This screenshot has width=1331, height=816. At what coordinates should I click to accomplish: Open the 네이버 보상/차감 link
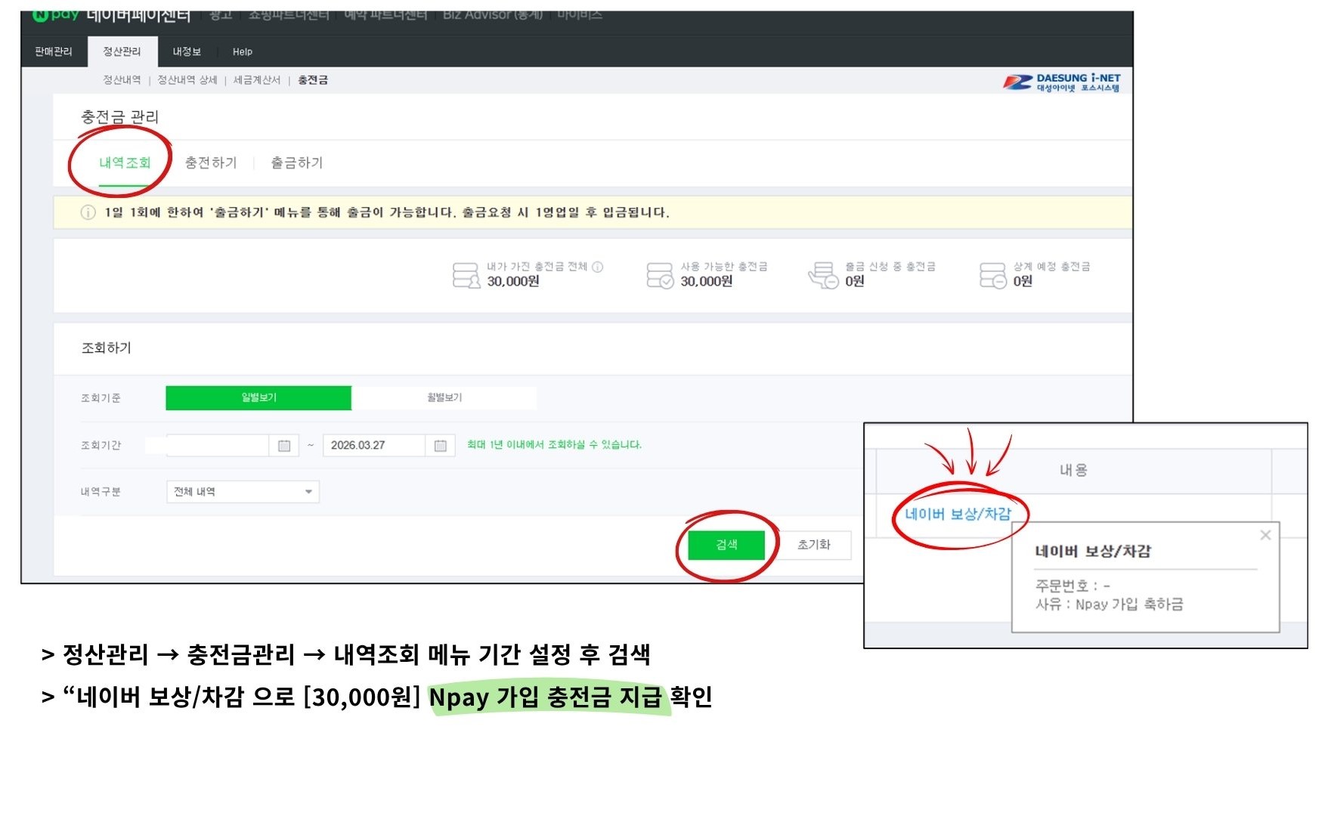click(x=958, y=515)
